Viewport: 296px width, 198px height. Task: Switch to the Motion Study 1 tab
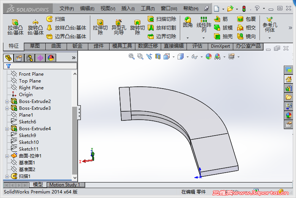(x=66, y=185)
